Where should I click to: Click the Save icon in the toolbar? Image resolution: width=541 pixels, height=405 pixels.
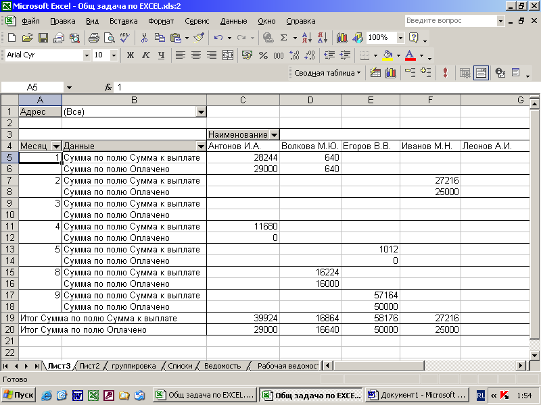pyautogui.click(x=43, y=38)
